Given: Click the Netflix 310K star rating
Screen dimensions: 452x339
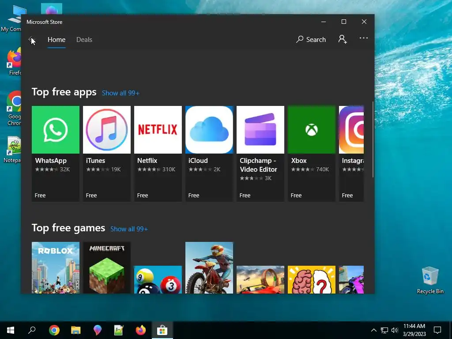Looking at the screenshot, I should point(156,169).
